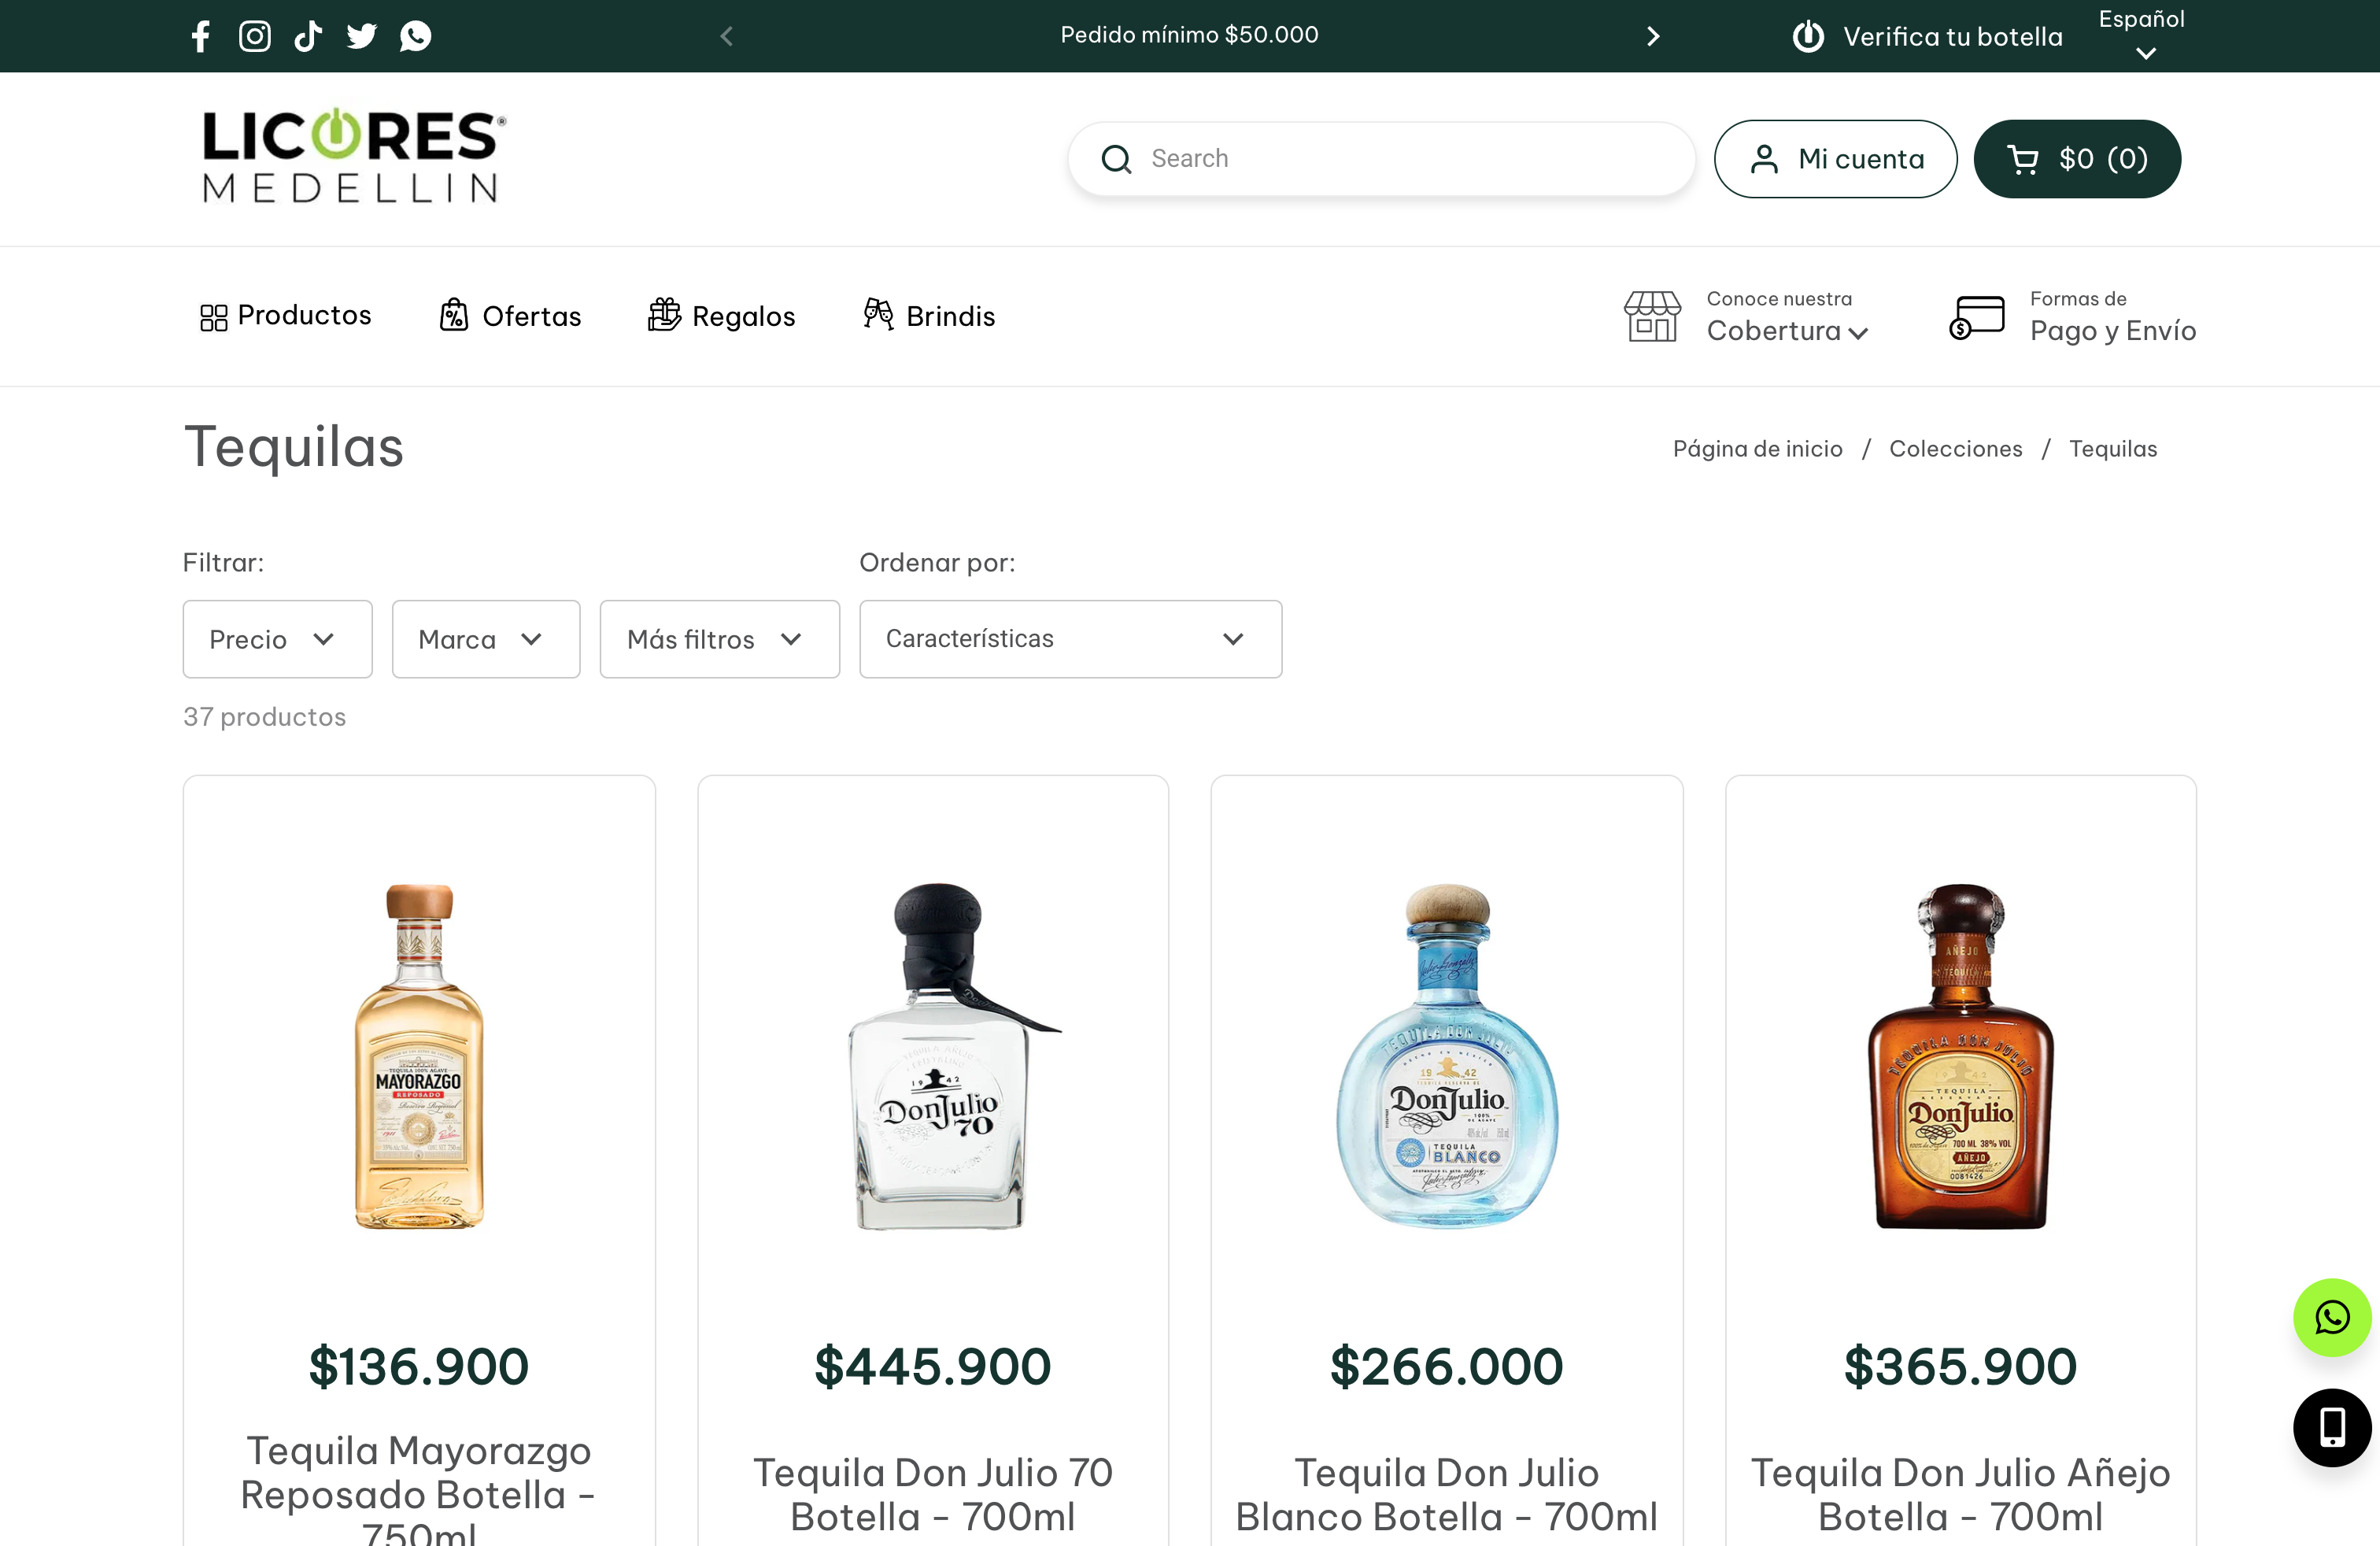
Task: Expand the Precio filter dropdown
Action: (277, 639)
